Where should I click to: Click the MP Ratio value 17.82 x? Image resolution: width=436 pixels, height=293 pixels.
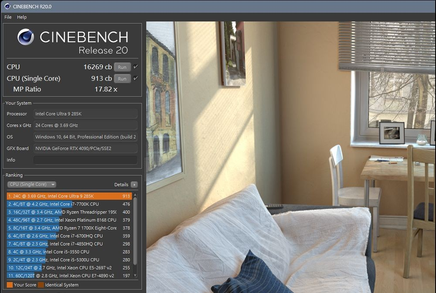point(106,89)
